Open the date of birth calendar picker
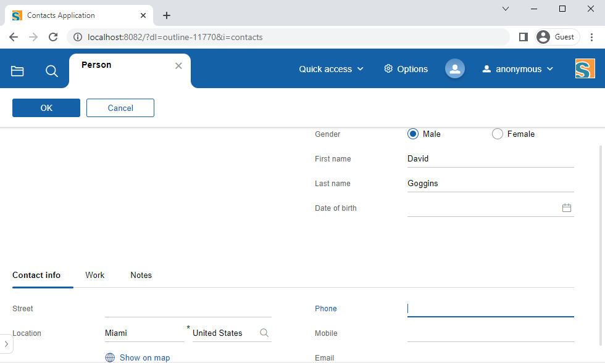The height and width of the screenshot is (363, 605). 567,208
